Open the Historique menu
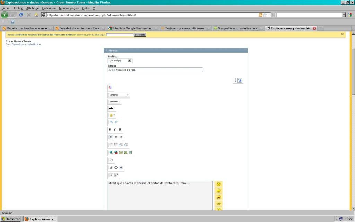Viewport: 355px width, 222px height. [x=49, y=8]
